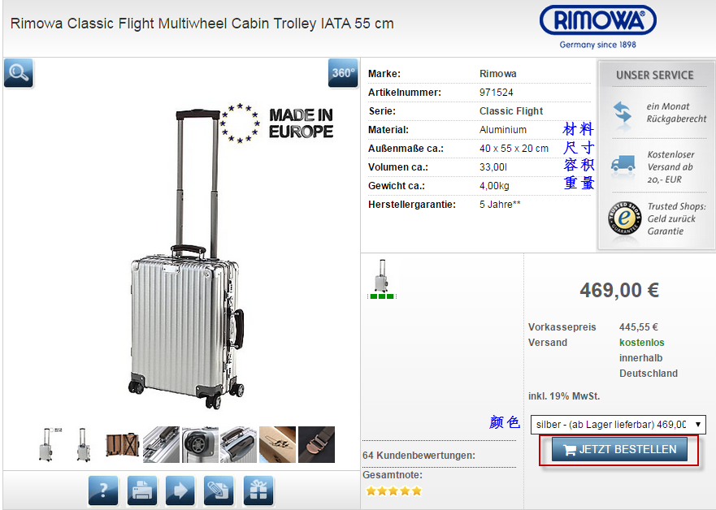
Task: Click the question mark help icon
Action: click(x=103, y=491)
